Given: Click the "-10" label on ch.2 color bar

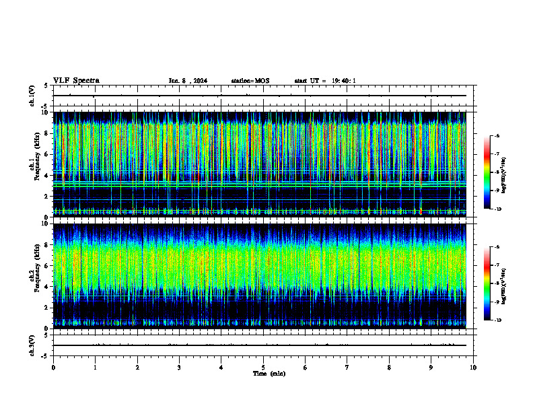Looking at the screenshot, I should click(497, 320).
